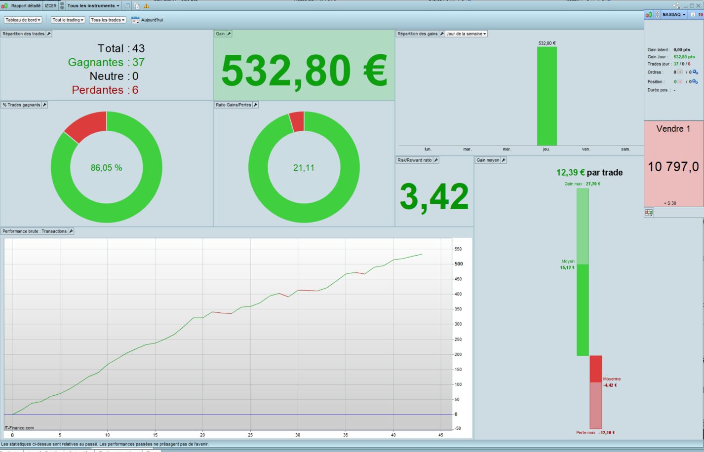The width and height of the screenshot is (704, 452).
Task: Click wrench icon next to Gain label
Action: tap(229, 34)
